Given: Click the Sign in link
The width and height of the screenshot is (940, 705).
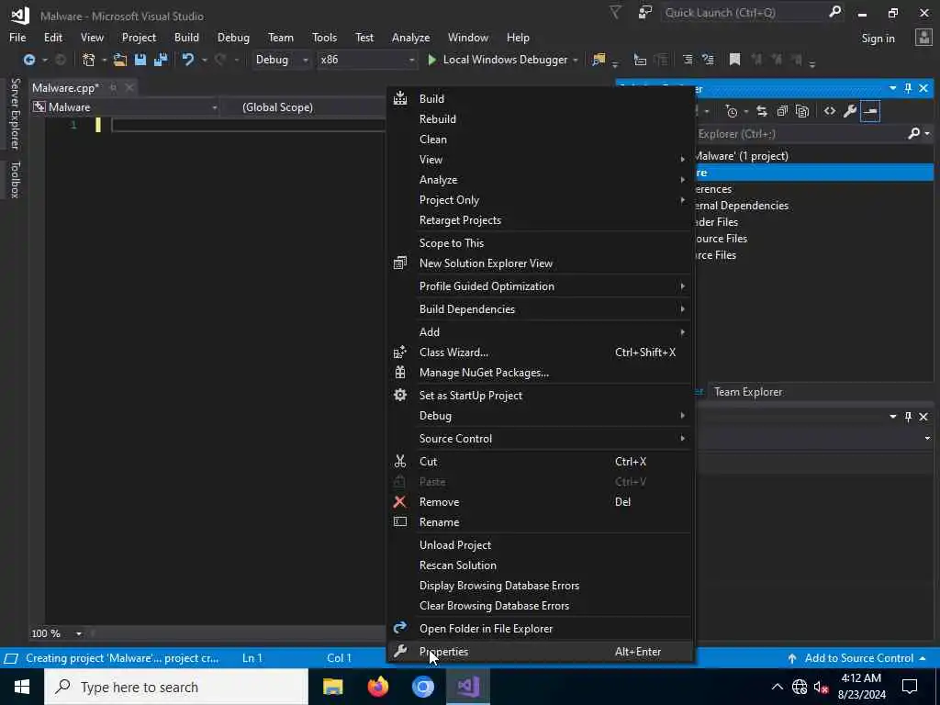Looking at the screenshot, I should 878,39.
